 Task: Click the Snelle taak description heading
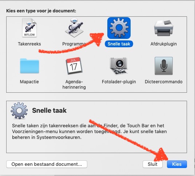49,111
